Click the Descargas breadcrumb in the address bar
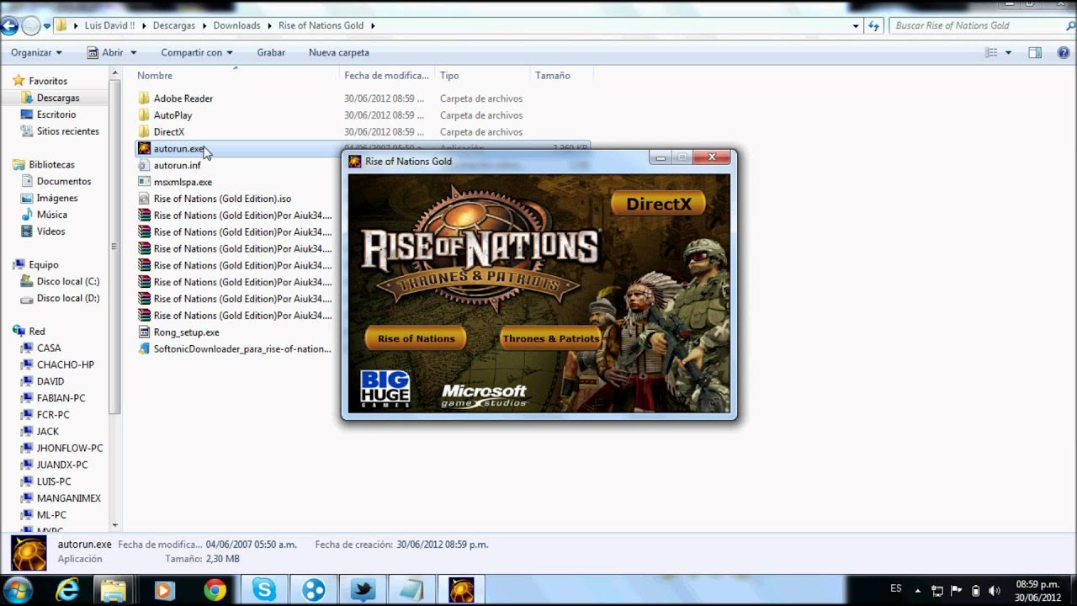This screenshot has height=606, width=1077. (x=173, y=25)
